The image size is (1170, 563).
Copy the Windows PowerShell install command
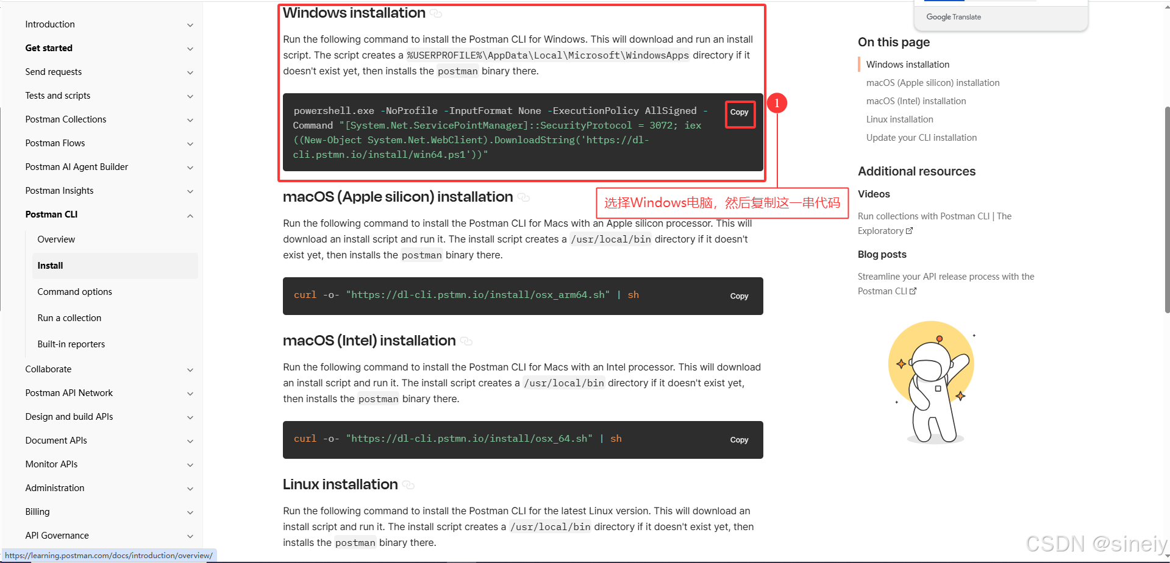739,112
